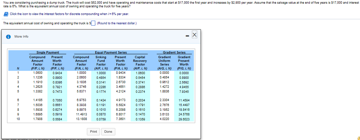Click the (P/G, i, N) value 7.9345
The height and width of the screenshot is (140, 360).
pyautogui.click(x=184, y=92)
